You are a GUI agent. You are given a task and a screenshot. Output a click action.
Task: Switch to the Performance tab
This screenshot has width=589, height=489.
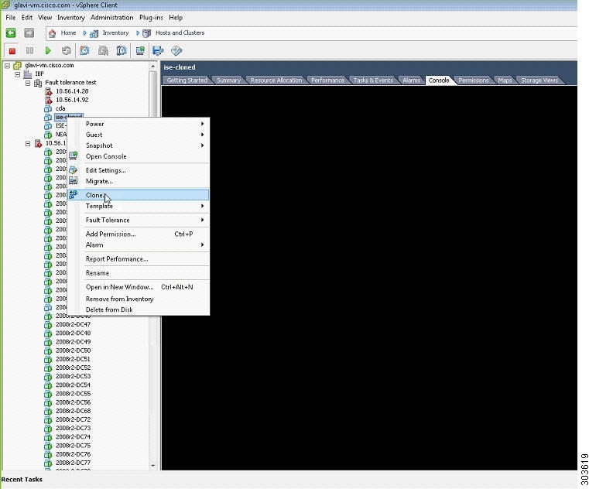[x=327, y=80]
